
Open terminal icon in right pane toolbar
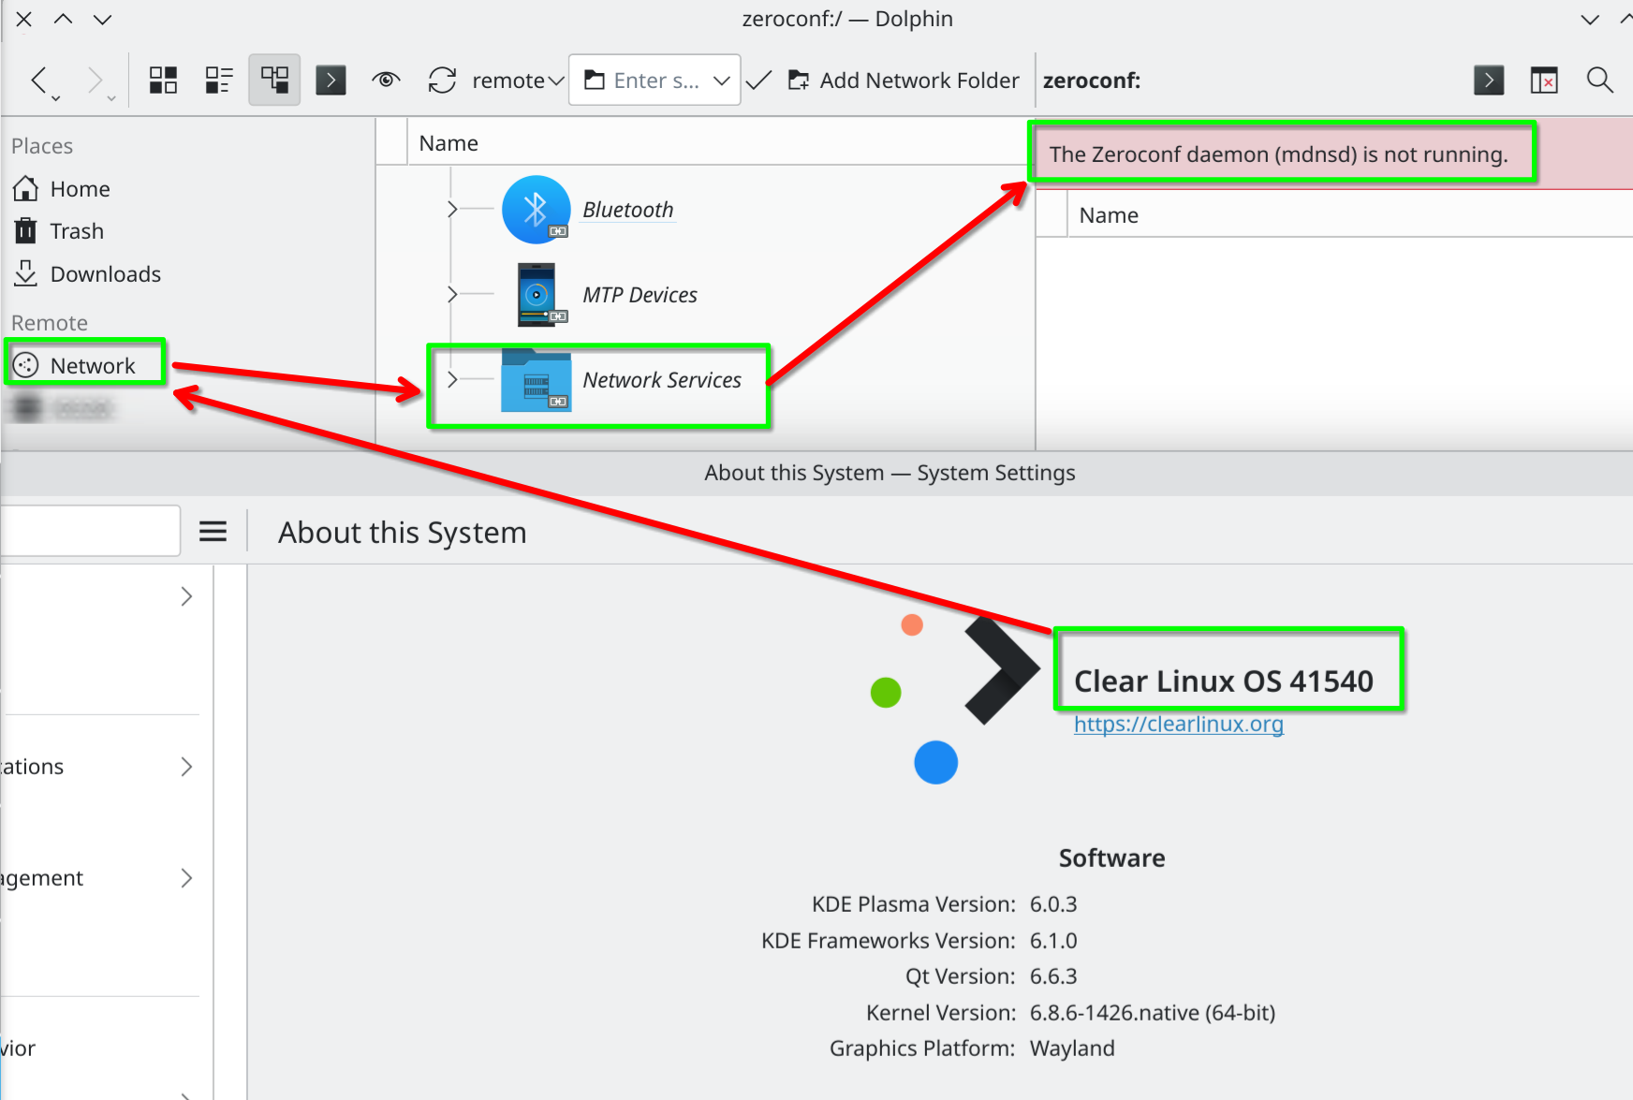1489,81
